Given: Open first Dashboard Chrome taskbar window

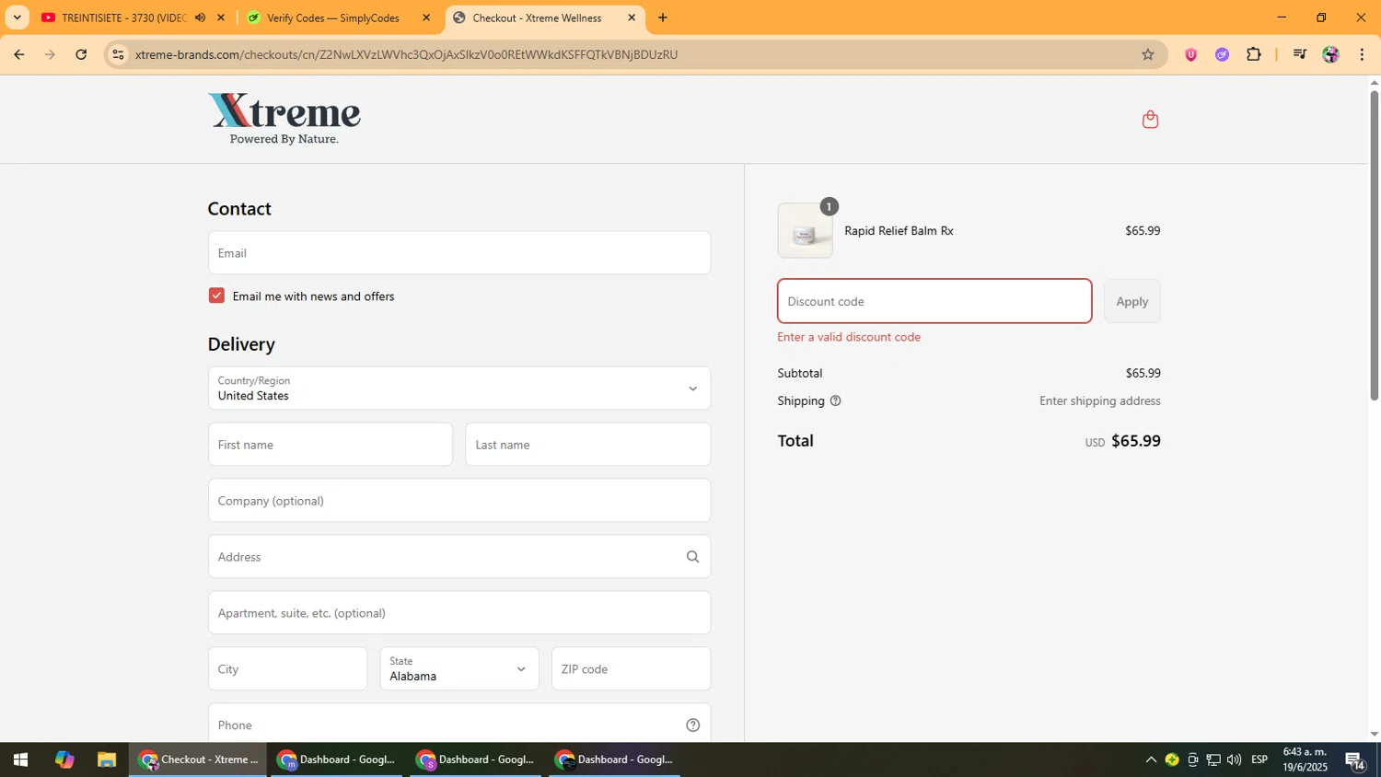Looking at the screenshot, I should 336,760.
